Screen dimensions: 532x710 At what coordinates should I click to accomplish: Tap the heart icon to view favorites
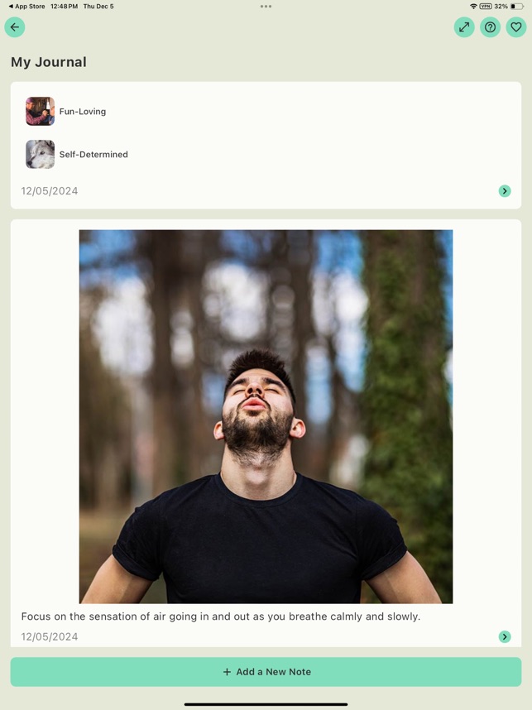tap(515, 27)
